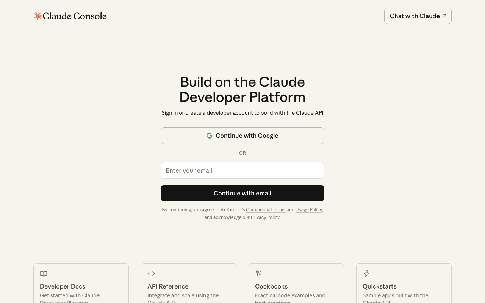Viewport: 485px width, 303px height.
Task: Open the Cookbooks card title
Action: point(271,286)
